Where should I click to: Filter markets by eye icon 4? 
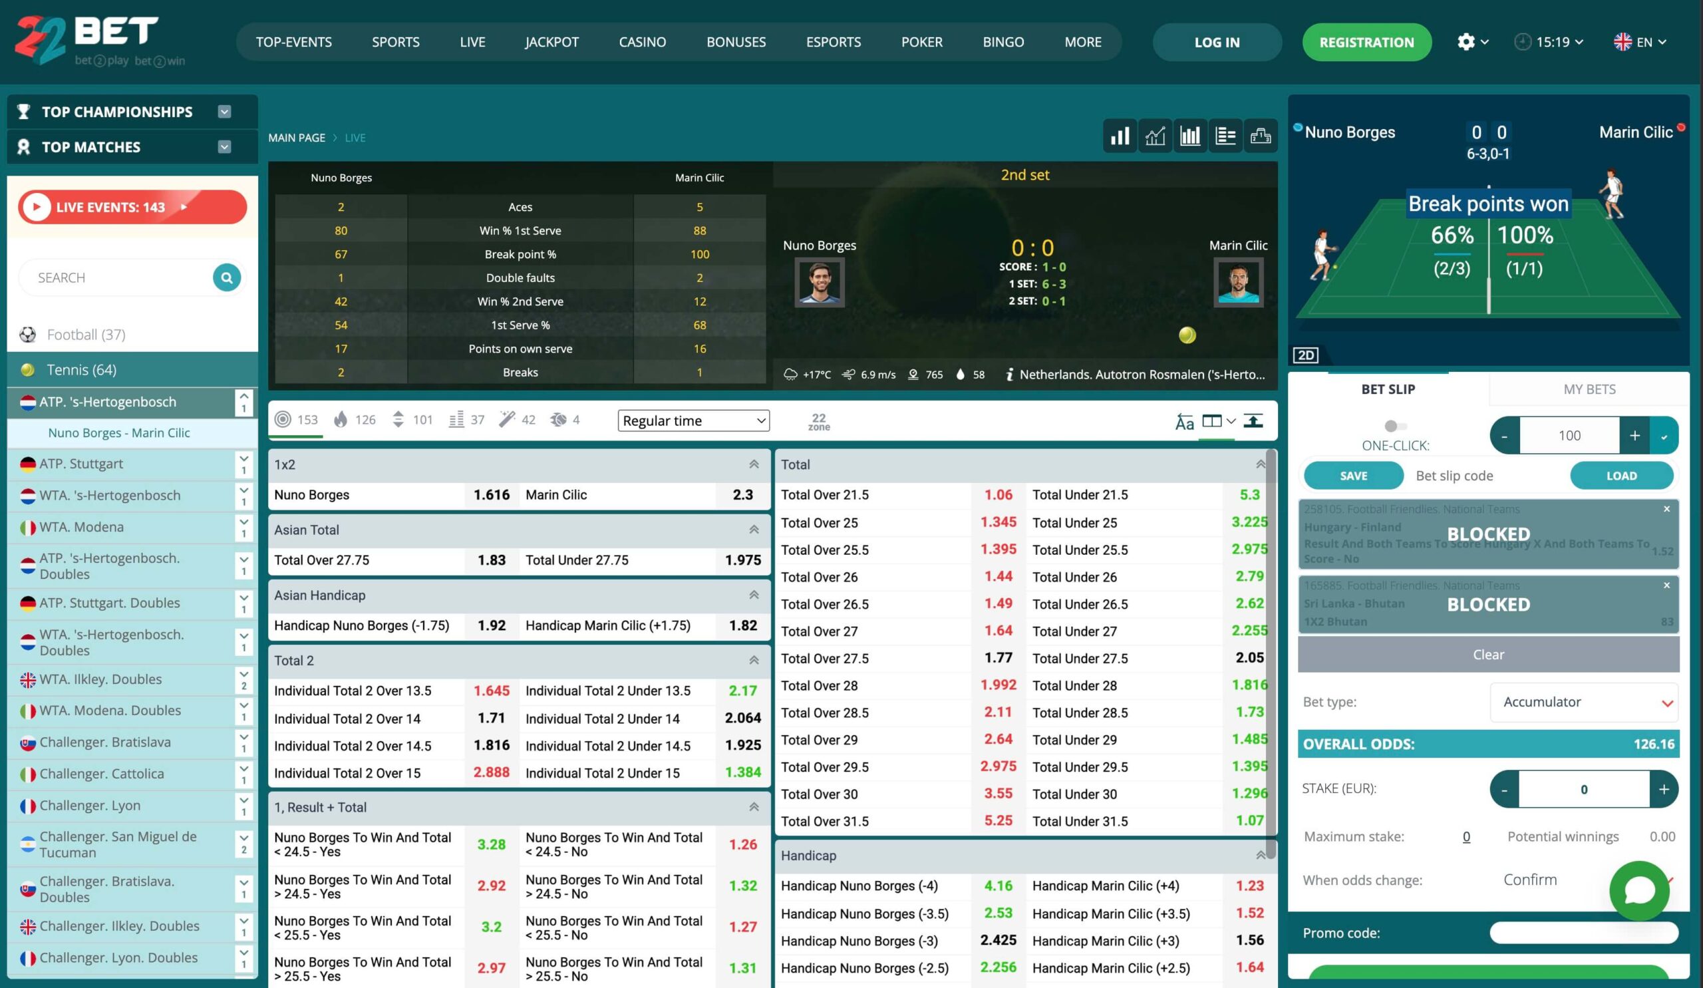[558, 420]
